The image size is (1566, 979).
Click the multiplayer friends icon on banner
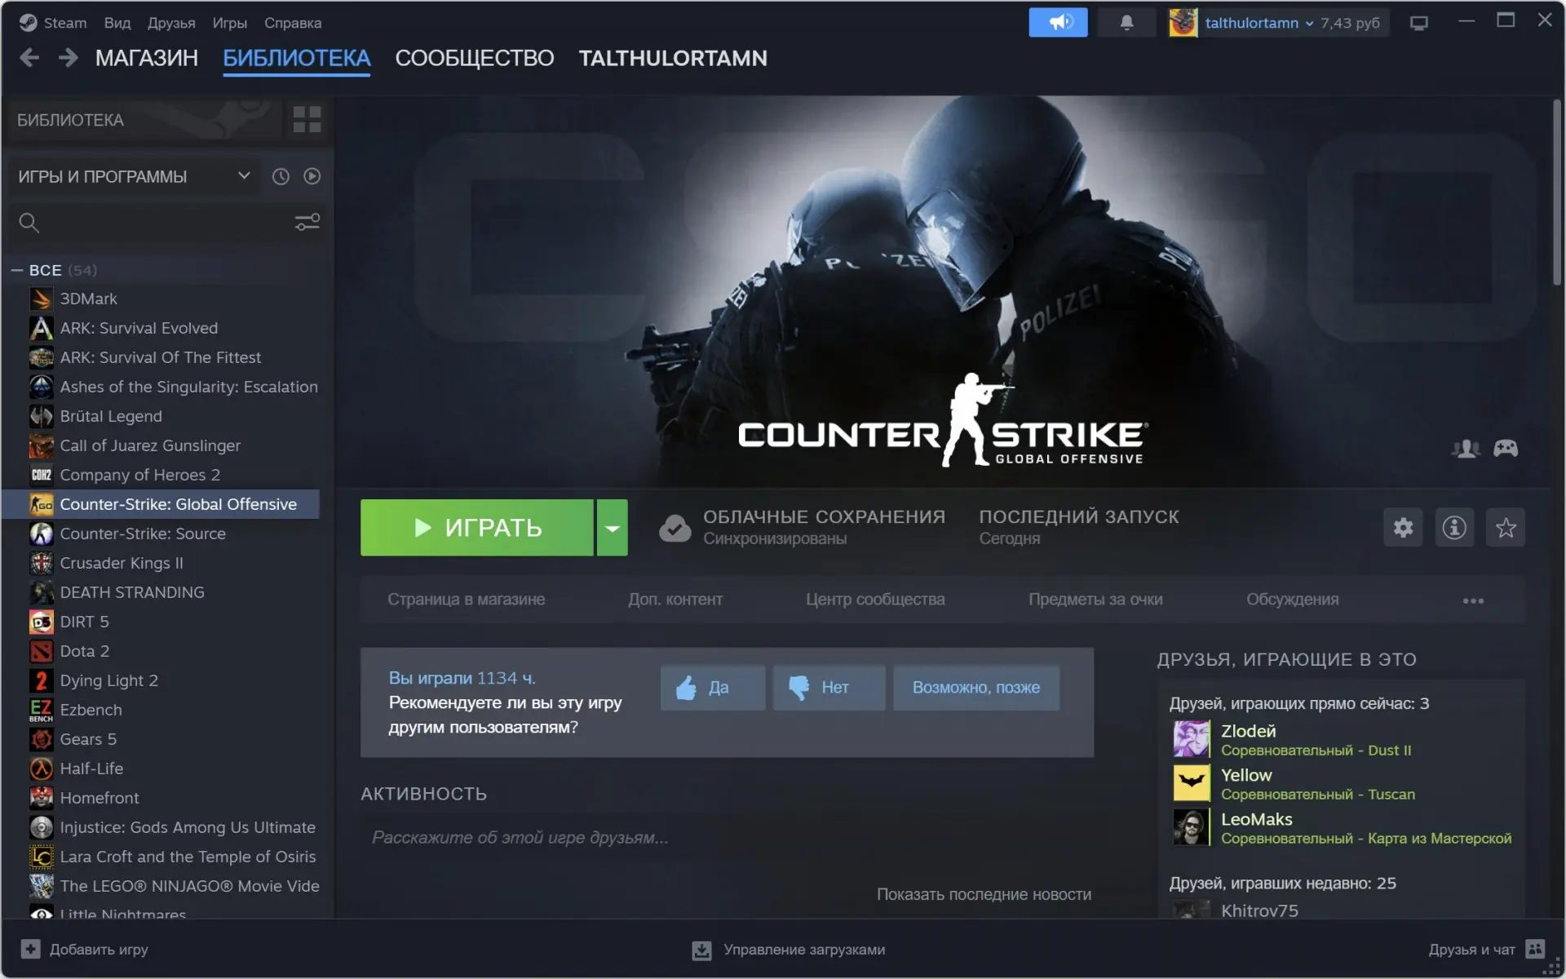(1466, 448)
